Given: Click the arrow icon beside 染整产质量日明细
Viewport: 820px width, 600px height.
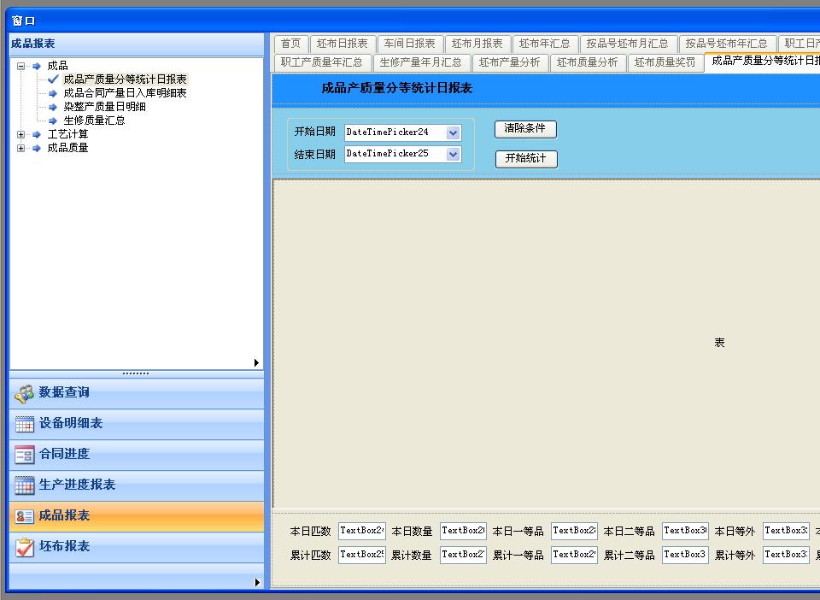Looking at the screenshot, I should click(53, 107).
